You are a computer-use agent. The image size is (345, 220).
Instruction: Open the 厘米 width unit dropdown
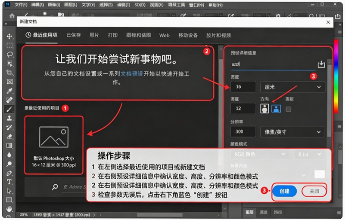point(292,87)
